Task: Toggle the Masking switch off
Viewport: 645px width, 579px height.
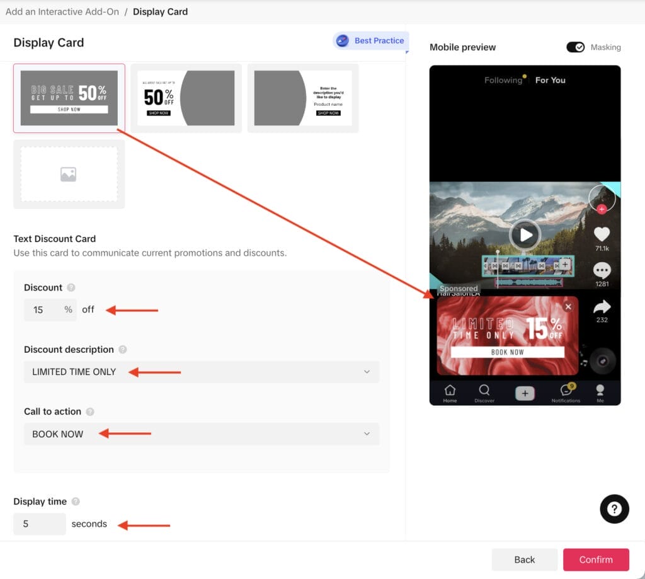Action: (x=575, y=47)
